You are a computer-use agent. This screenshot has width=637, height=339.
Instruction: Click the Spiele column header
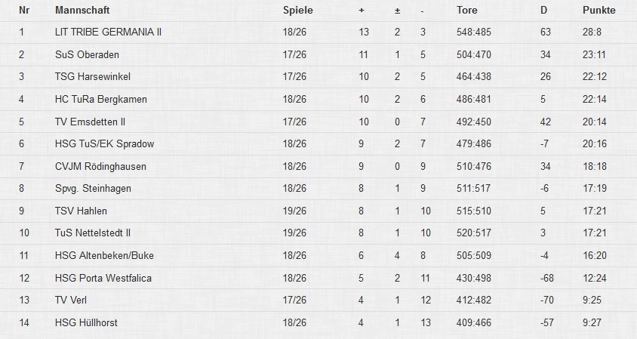point(297,11)
